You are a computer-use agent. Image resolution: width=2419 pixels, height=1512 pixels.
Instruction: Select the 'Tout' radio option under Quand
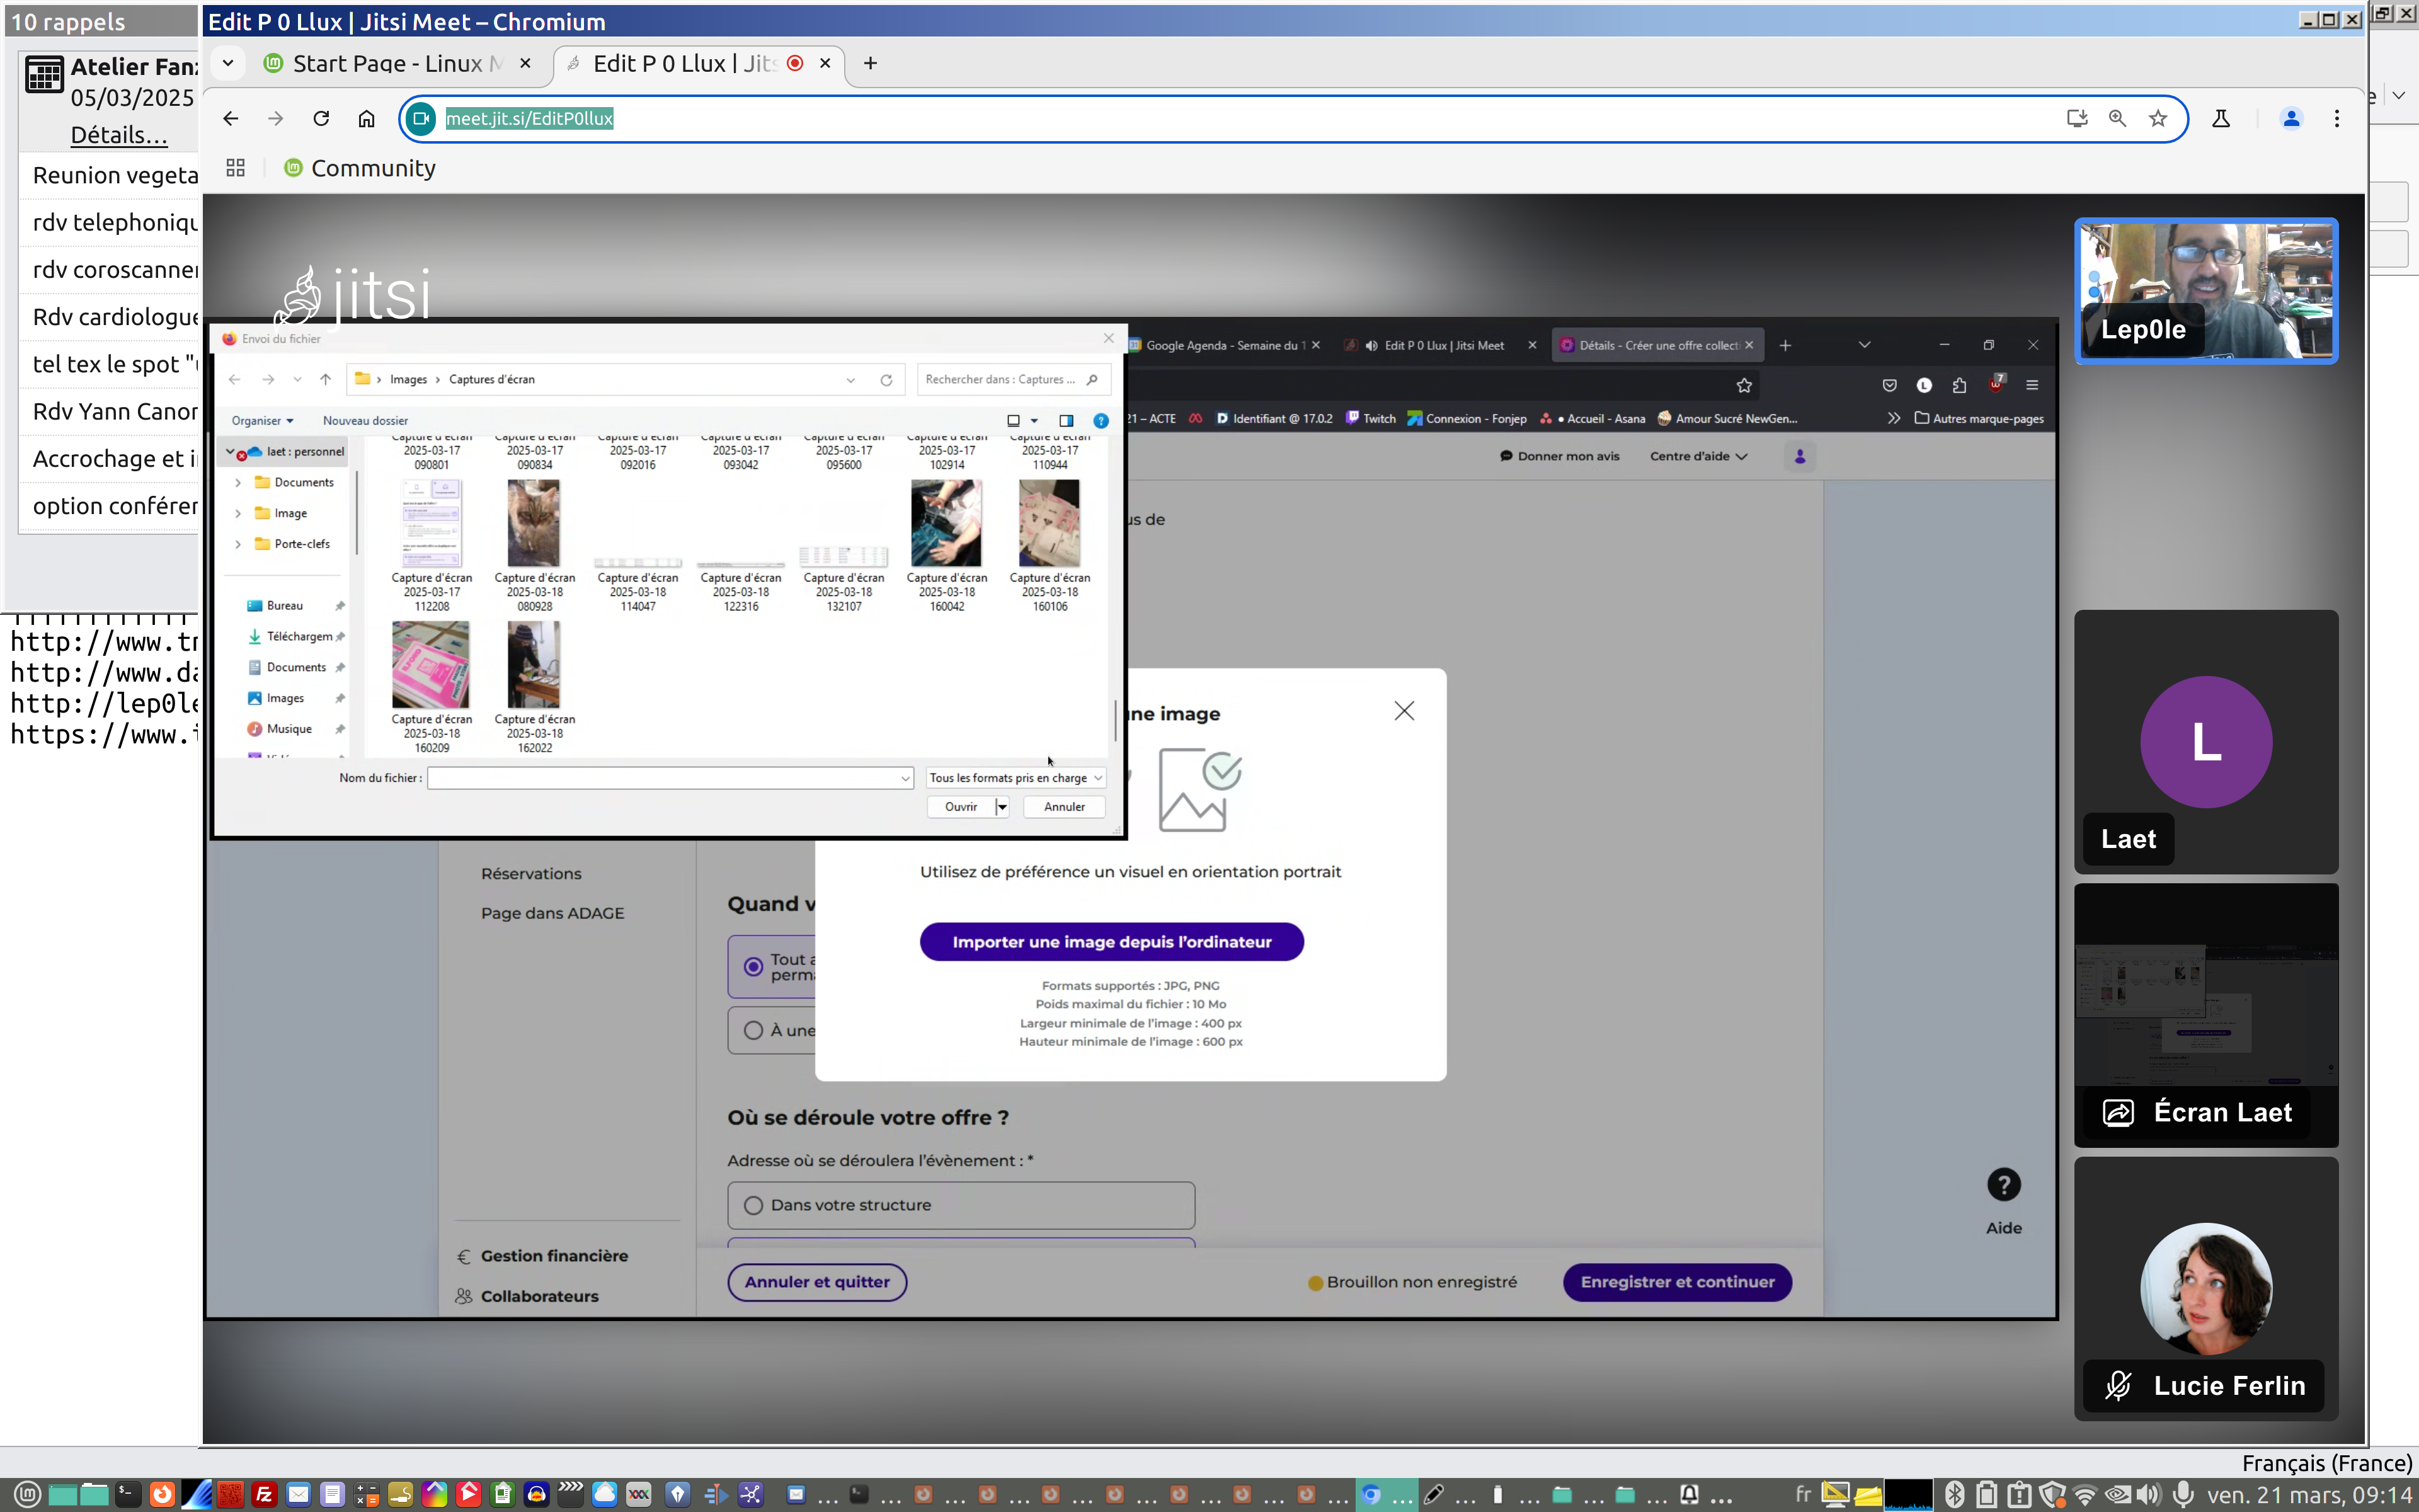point(753,966)
